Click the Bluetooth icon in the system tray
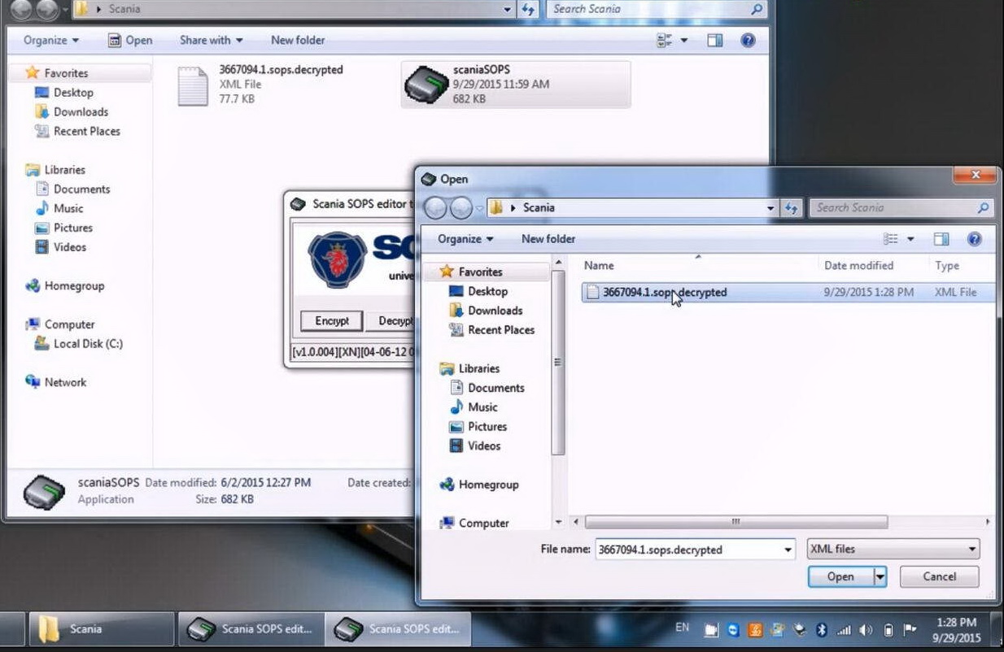This screenshot has width=1004, height=652. [822, 629]
